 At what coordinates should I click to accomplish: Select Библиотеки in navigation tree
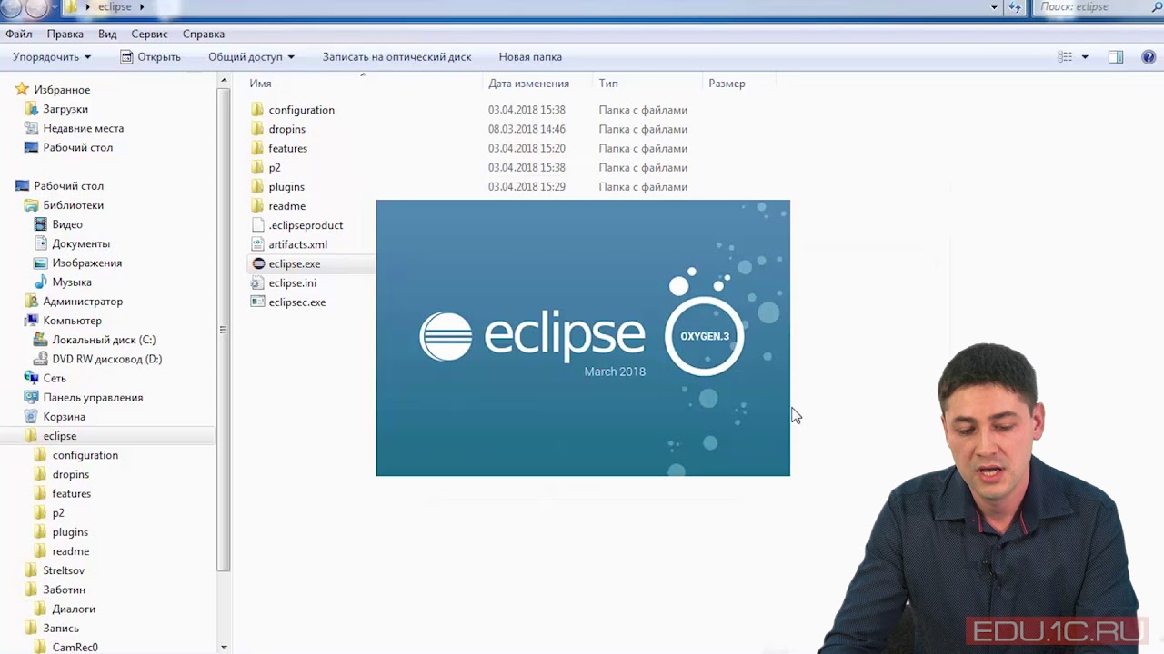[x=73, y=205]
